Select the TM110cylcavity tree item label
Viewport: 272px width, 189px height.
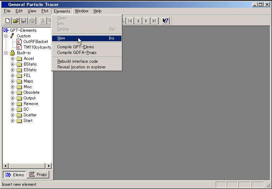point(37,47)
